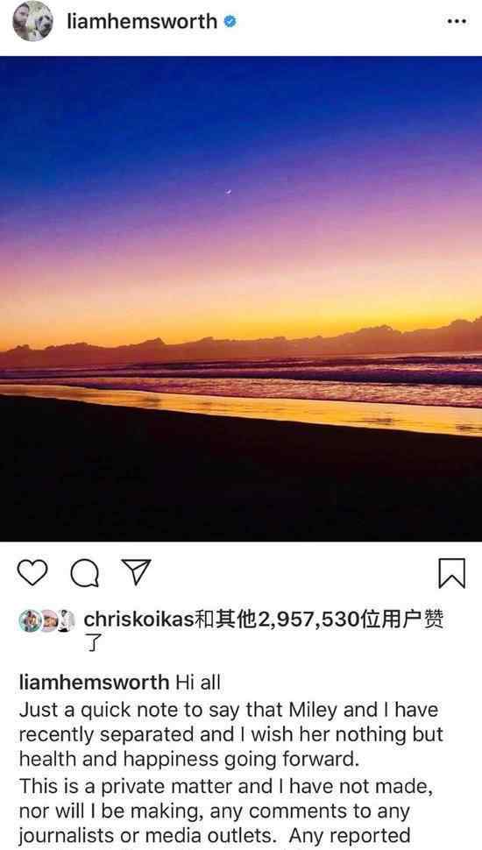Share the post using the paper plane icon
The width and height of the screenshot is (482, 850).
pos(136,572)
